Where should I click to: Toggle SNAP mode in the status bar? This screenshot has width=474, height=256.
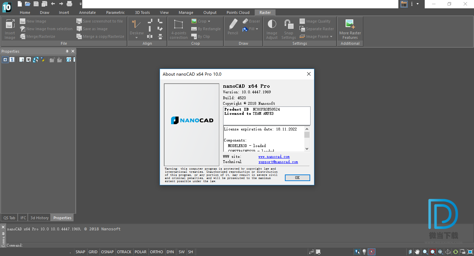pyautogui.click(x=81, y=252)
